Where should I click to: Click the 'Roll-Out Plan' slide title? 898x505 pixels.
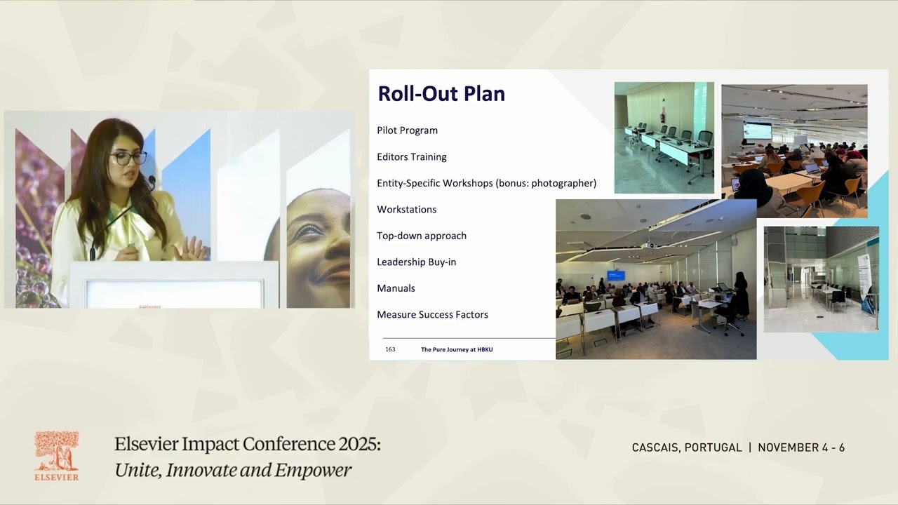point(441,94)
